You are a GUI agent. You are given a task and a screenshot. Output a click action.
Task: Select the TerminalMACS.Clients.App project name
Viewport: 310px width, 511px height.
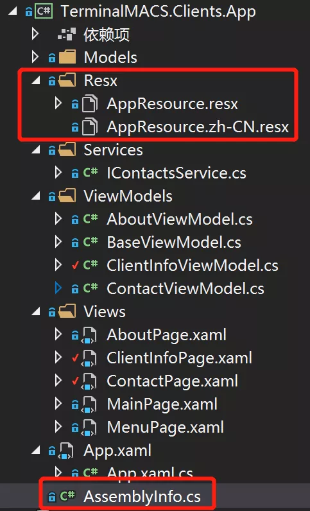point(158,12)
